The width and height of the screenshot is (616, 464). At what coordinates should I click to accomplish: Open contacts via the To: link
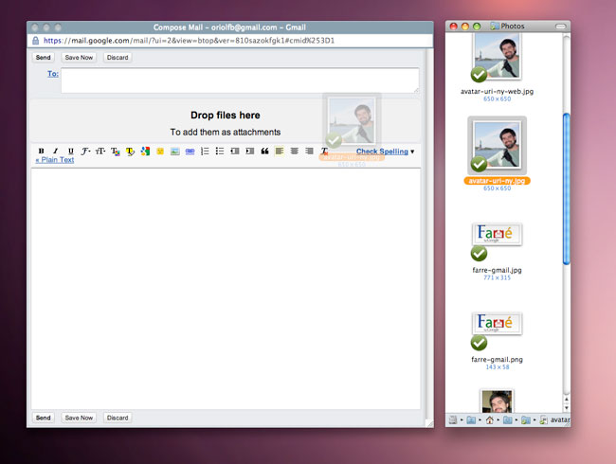tap(53, 74)
